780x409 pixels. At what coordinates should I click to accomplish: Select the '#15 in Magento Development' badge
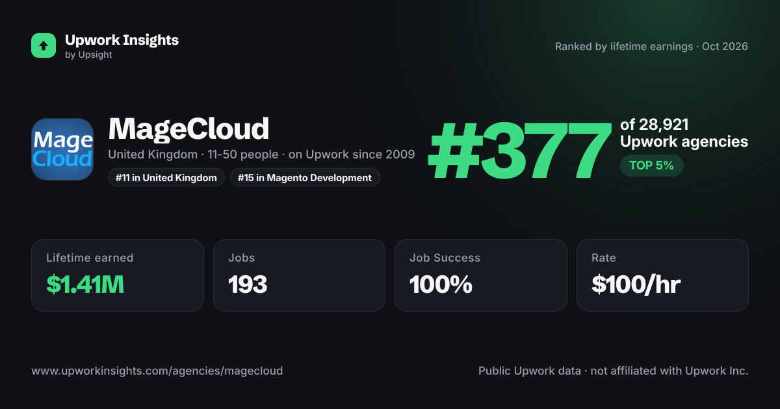pyautogui.click(x=305, y=177)
